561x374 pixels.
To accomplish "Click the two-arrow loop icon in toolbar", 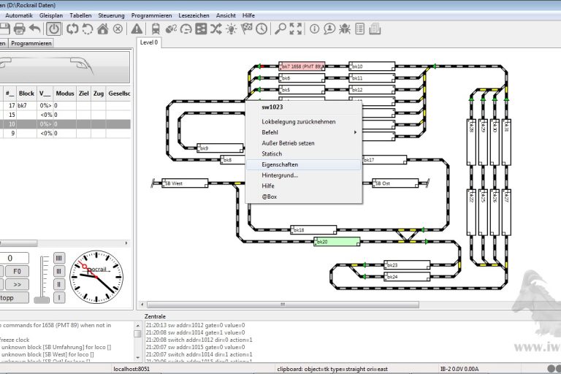I will pyautogui.click(x=72, y=29).
